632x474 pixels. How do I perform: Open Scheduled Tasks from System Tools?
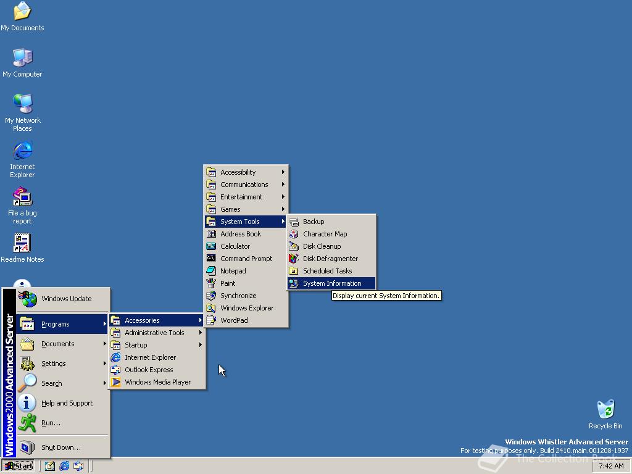point(331,272)
